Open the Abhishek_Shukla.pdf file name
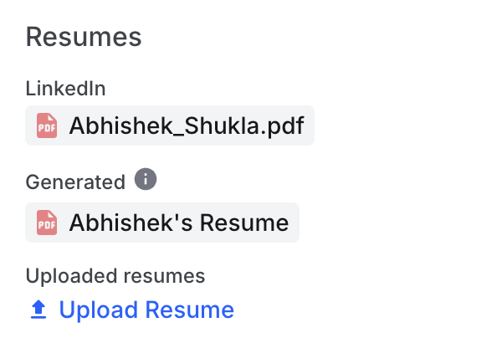The width and height of the screenshot is (502, 348). coord(187,125)
